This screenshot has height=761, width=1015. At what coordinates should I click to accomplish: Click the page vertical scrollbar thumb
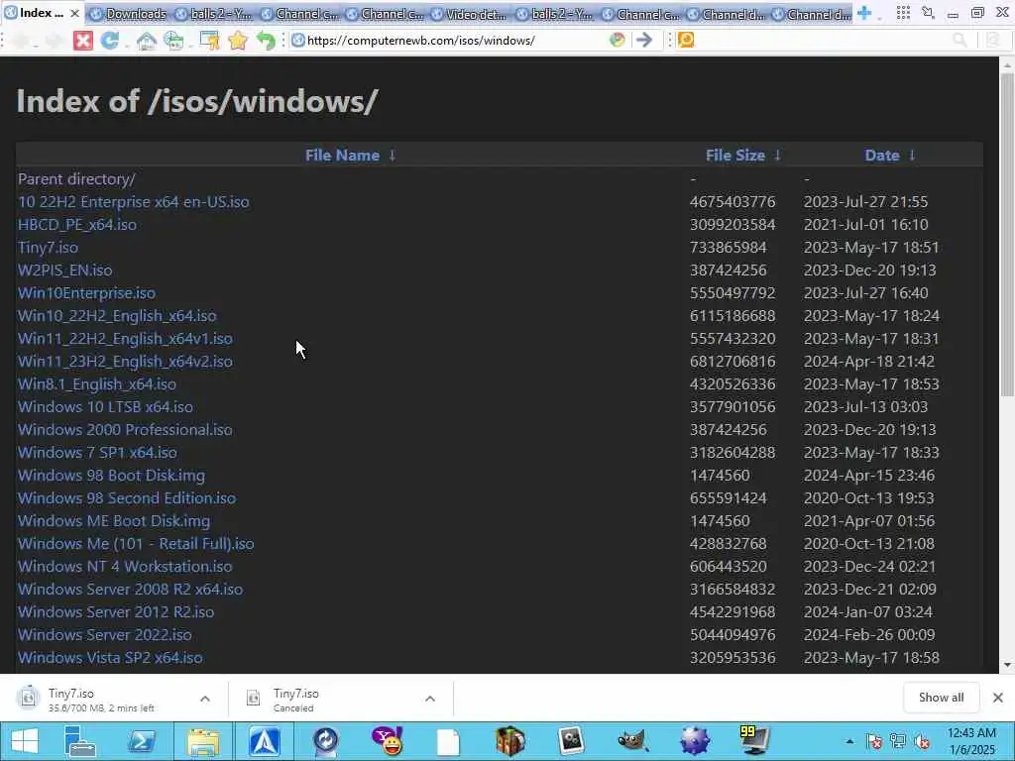click(1007, 233)
